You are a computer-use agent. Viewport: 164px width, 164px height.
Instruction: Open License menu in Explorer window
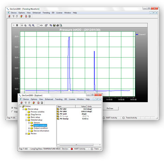click(x=72, y=99)
